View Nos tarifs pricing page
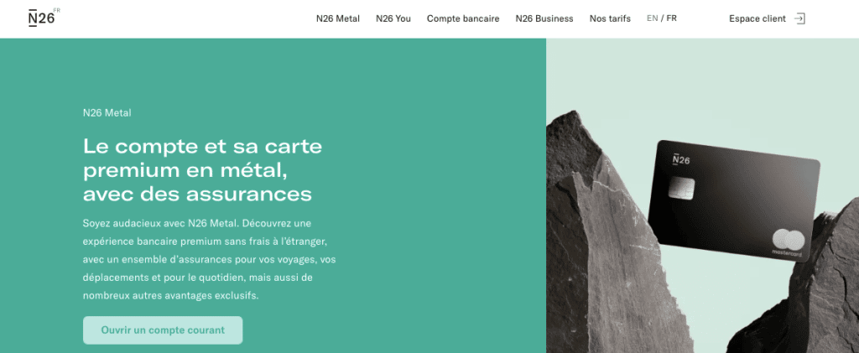The width and height of the screenshot is (859, 353). click(610, 18)
